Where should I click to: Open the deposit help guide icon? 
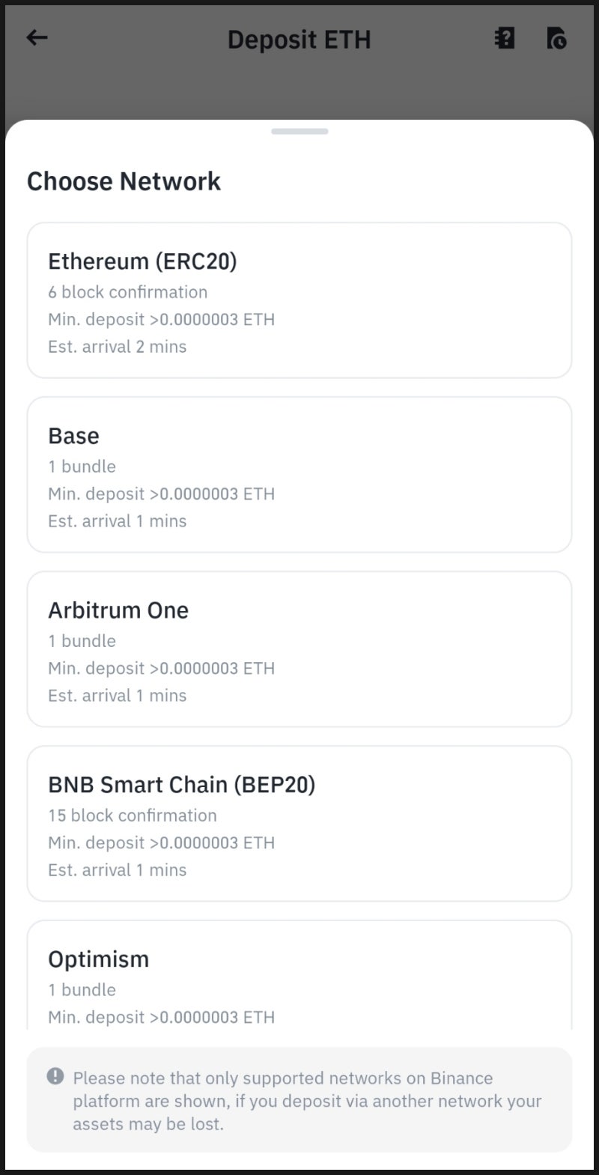tap(505, 38)
